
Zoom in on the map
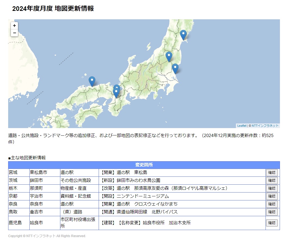pos(14,26)
